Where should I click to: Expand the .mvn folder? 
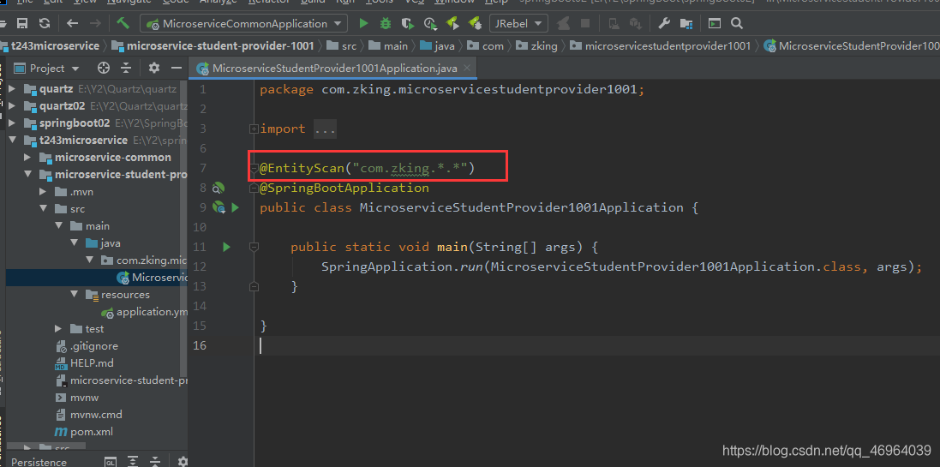click(43, 192)
